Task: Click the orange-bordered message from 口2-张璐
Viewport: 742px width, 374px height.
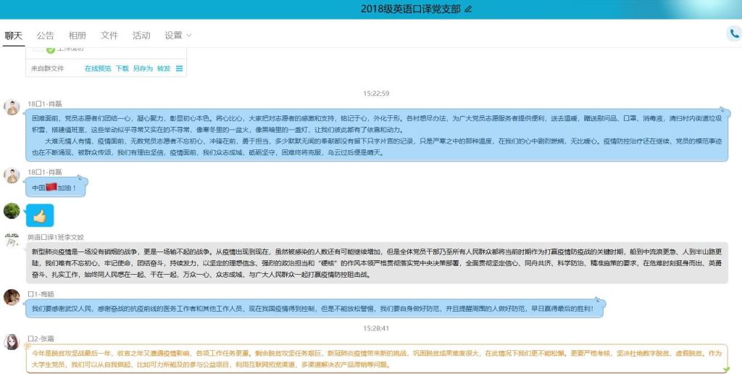Action: click(377, 358)
